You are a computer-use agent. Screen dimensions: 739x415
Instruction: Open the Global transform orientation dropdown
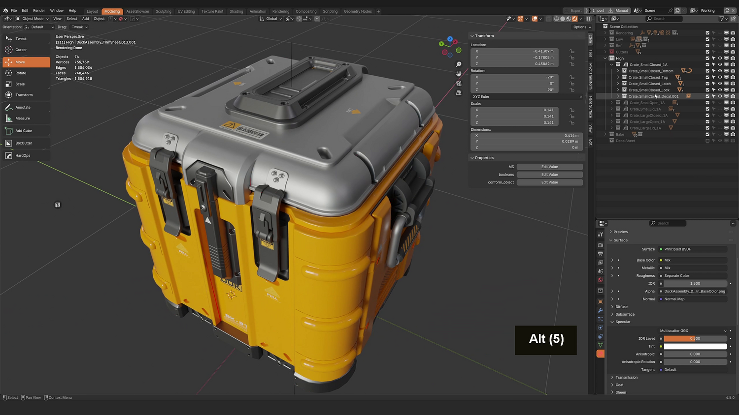coord(271,19)
